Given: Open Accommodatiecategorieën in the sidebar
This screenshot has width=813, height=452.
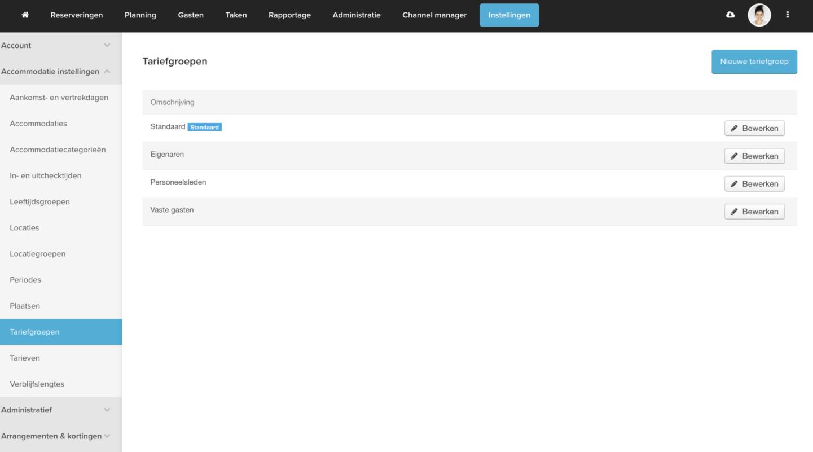Looking at the screenshot, I should tap(58, 150).
